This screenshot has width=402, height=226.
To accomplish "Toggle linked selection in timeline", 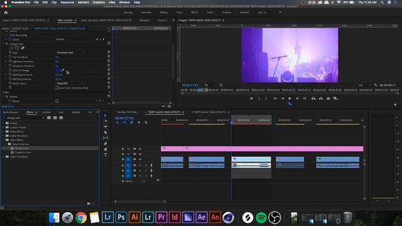I will tap(131, 122).
